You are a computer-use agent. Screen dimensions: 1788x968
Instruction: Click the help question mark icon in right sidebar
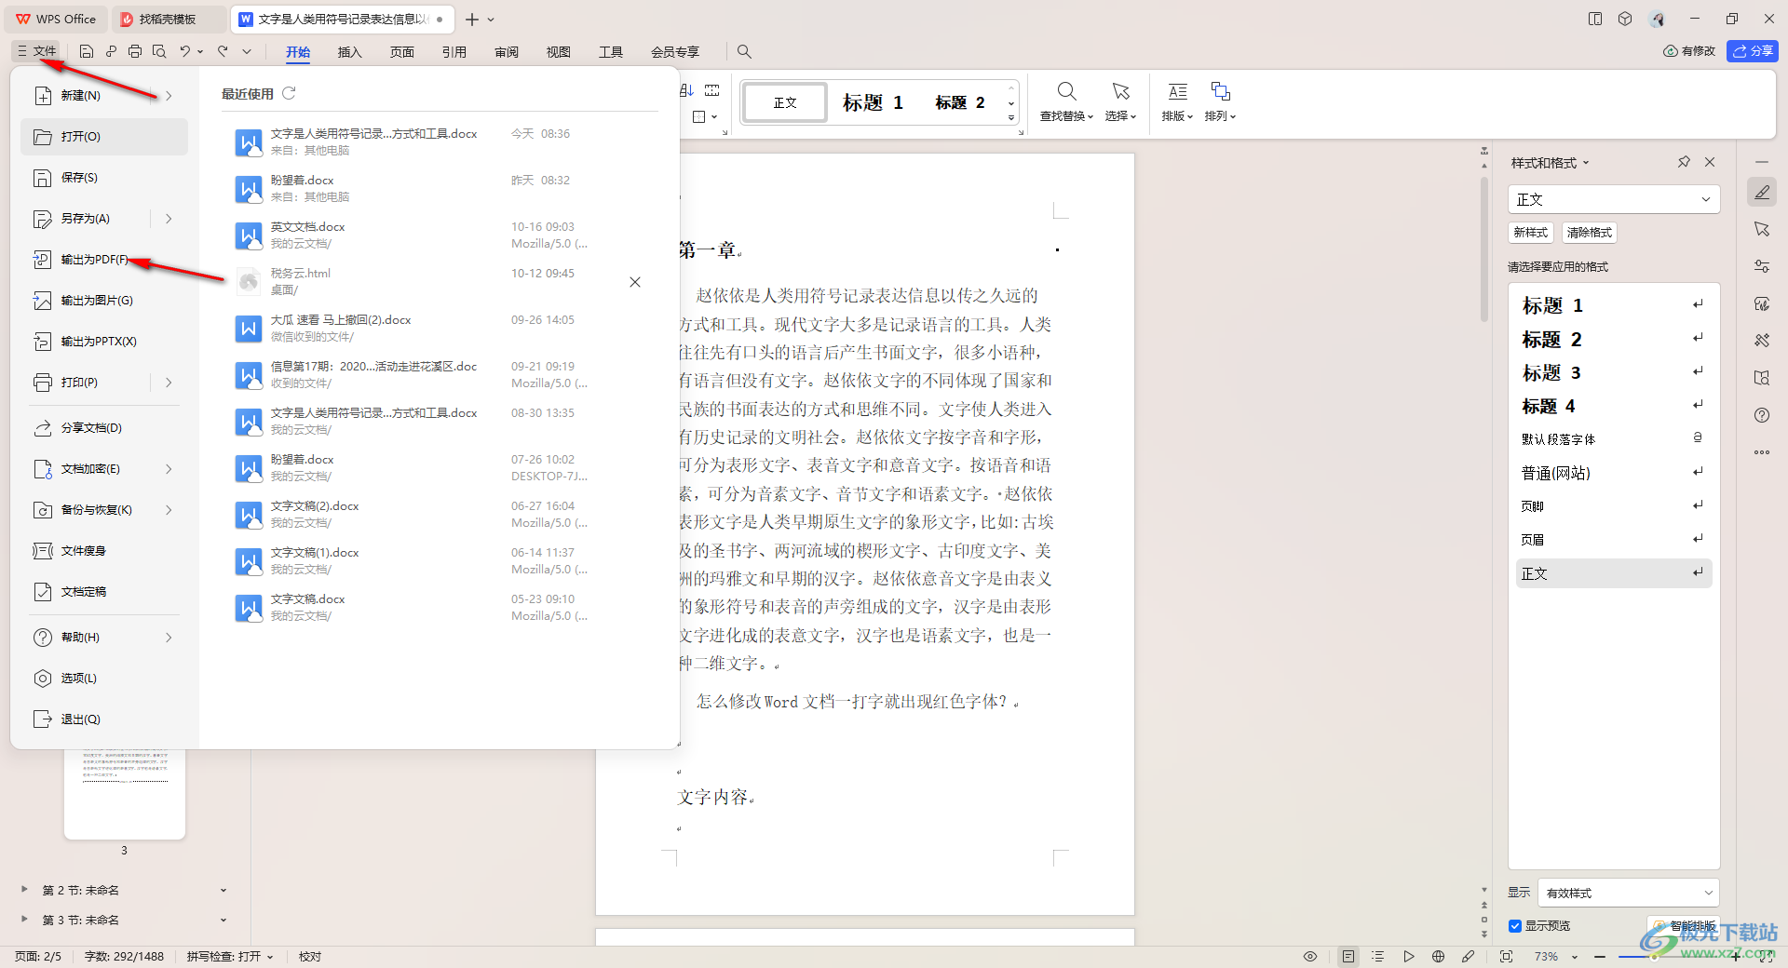(x=1762, y=415)
